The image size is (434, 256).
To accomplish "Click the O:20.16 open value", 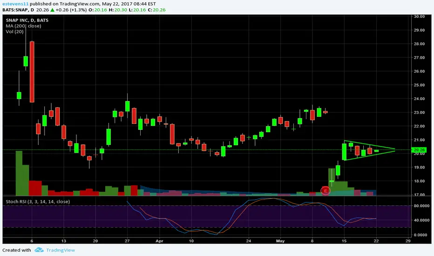I will click(98, 10).
